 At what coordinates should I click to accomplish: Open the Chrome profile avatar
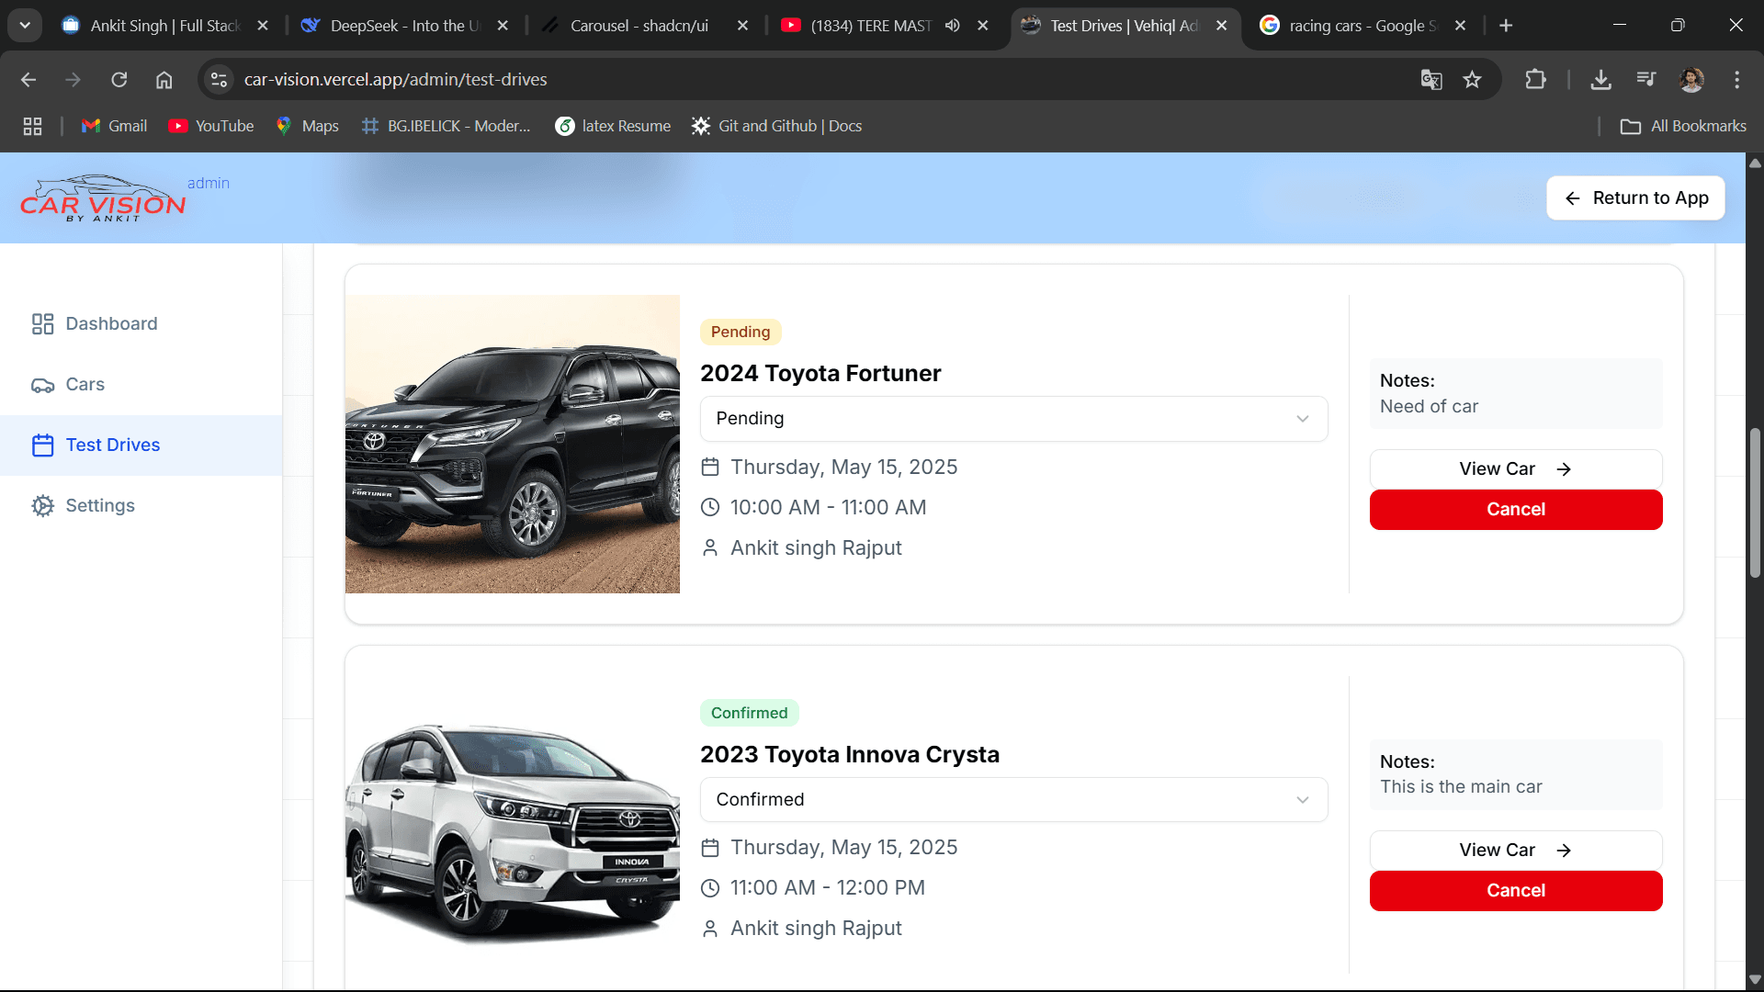point(1691,80)
